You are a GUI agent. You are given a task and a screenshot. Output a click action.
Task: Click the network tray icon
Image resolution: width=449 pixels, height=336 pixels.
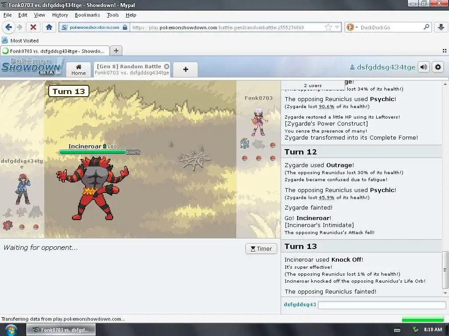[416, 329]
